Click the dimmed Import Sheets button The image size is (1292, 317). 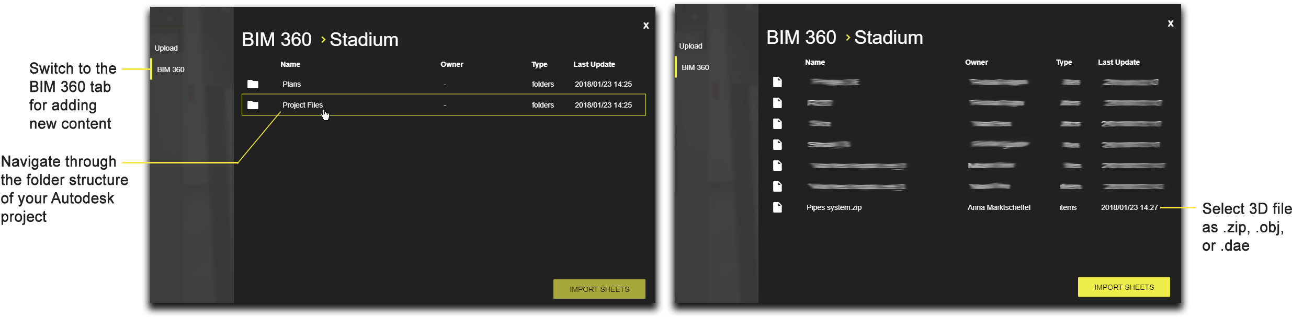point(599,289)
